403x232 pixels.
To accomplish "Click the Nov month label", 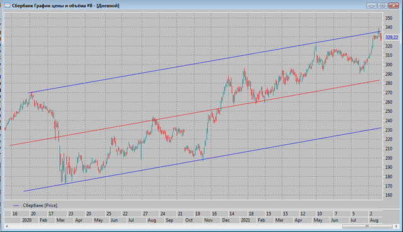I will [208, 220].
